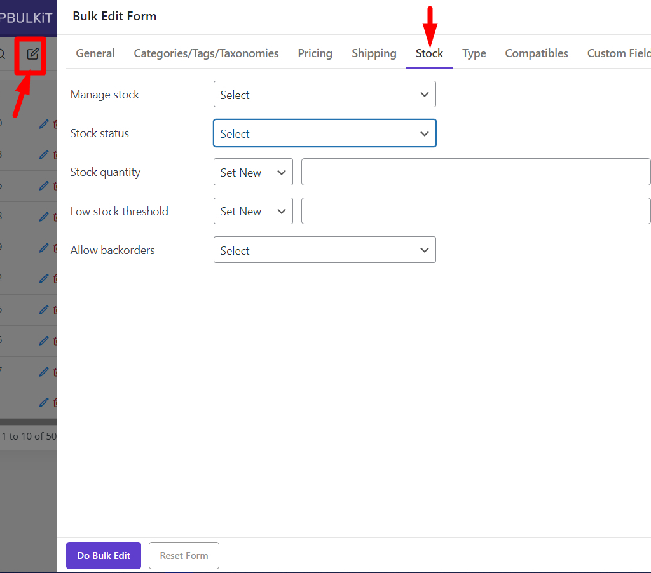
Task: Click the bulk edit icon in the toolbar
Action: [32, 54]
